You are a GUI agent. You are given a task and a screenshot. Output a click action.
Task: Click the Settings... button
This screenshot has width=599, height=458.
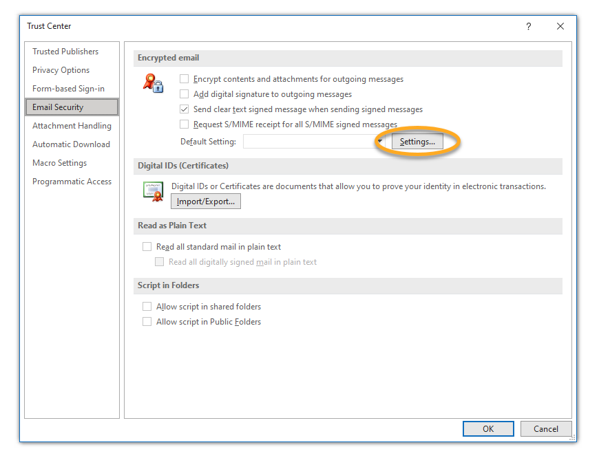[417, 142]
